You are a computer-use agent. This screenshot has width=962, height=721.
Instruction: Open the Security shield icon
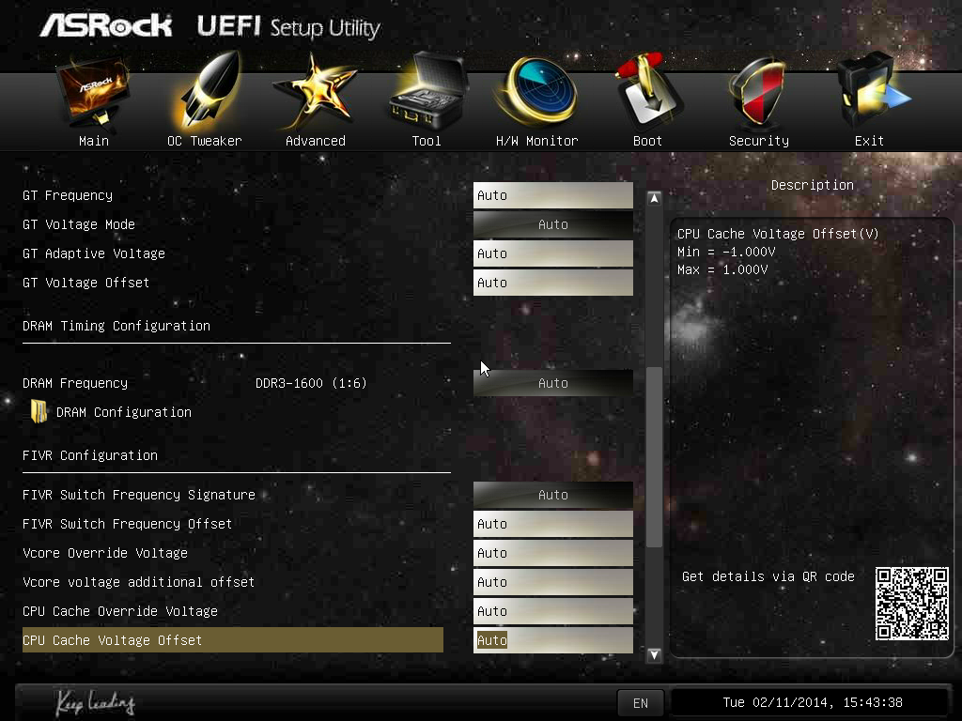pos(758,96)
